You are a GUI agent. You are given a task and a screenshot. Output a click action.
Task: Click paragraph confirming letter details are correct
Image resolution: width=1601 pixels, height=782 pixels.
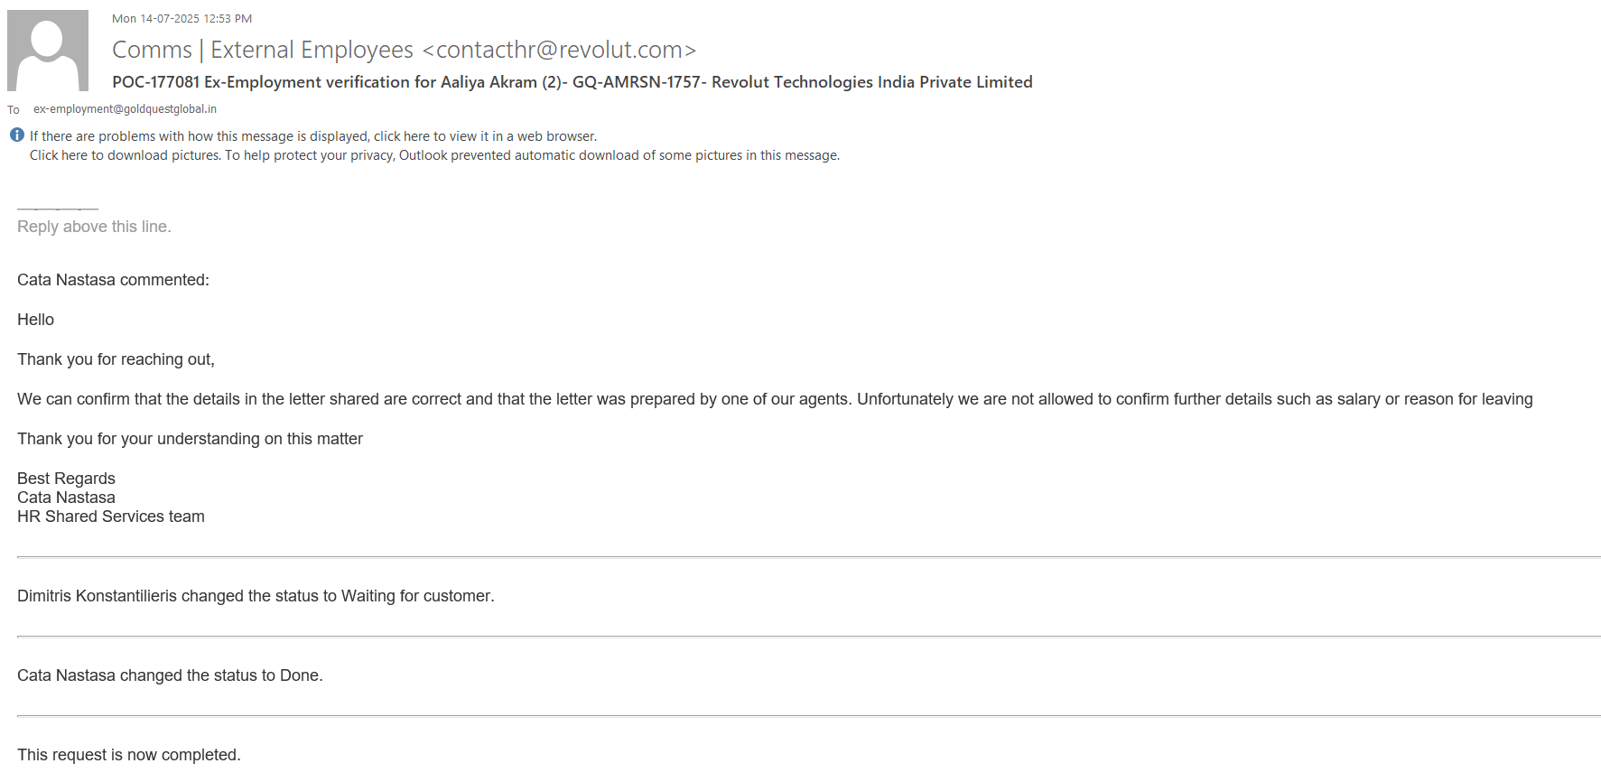pos(774,399)
